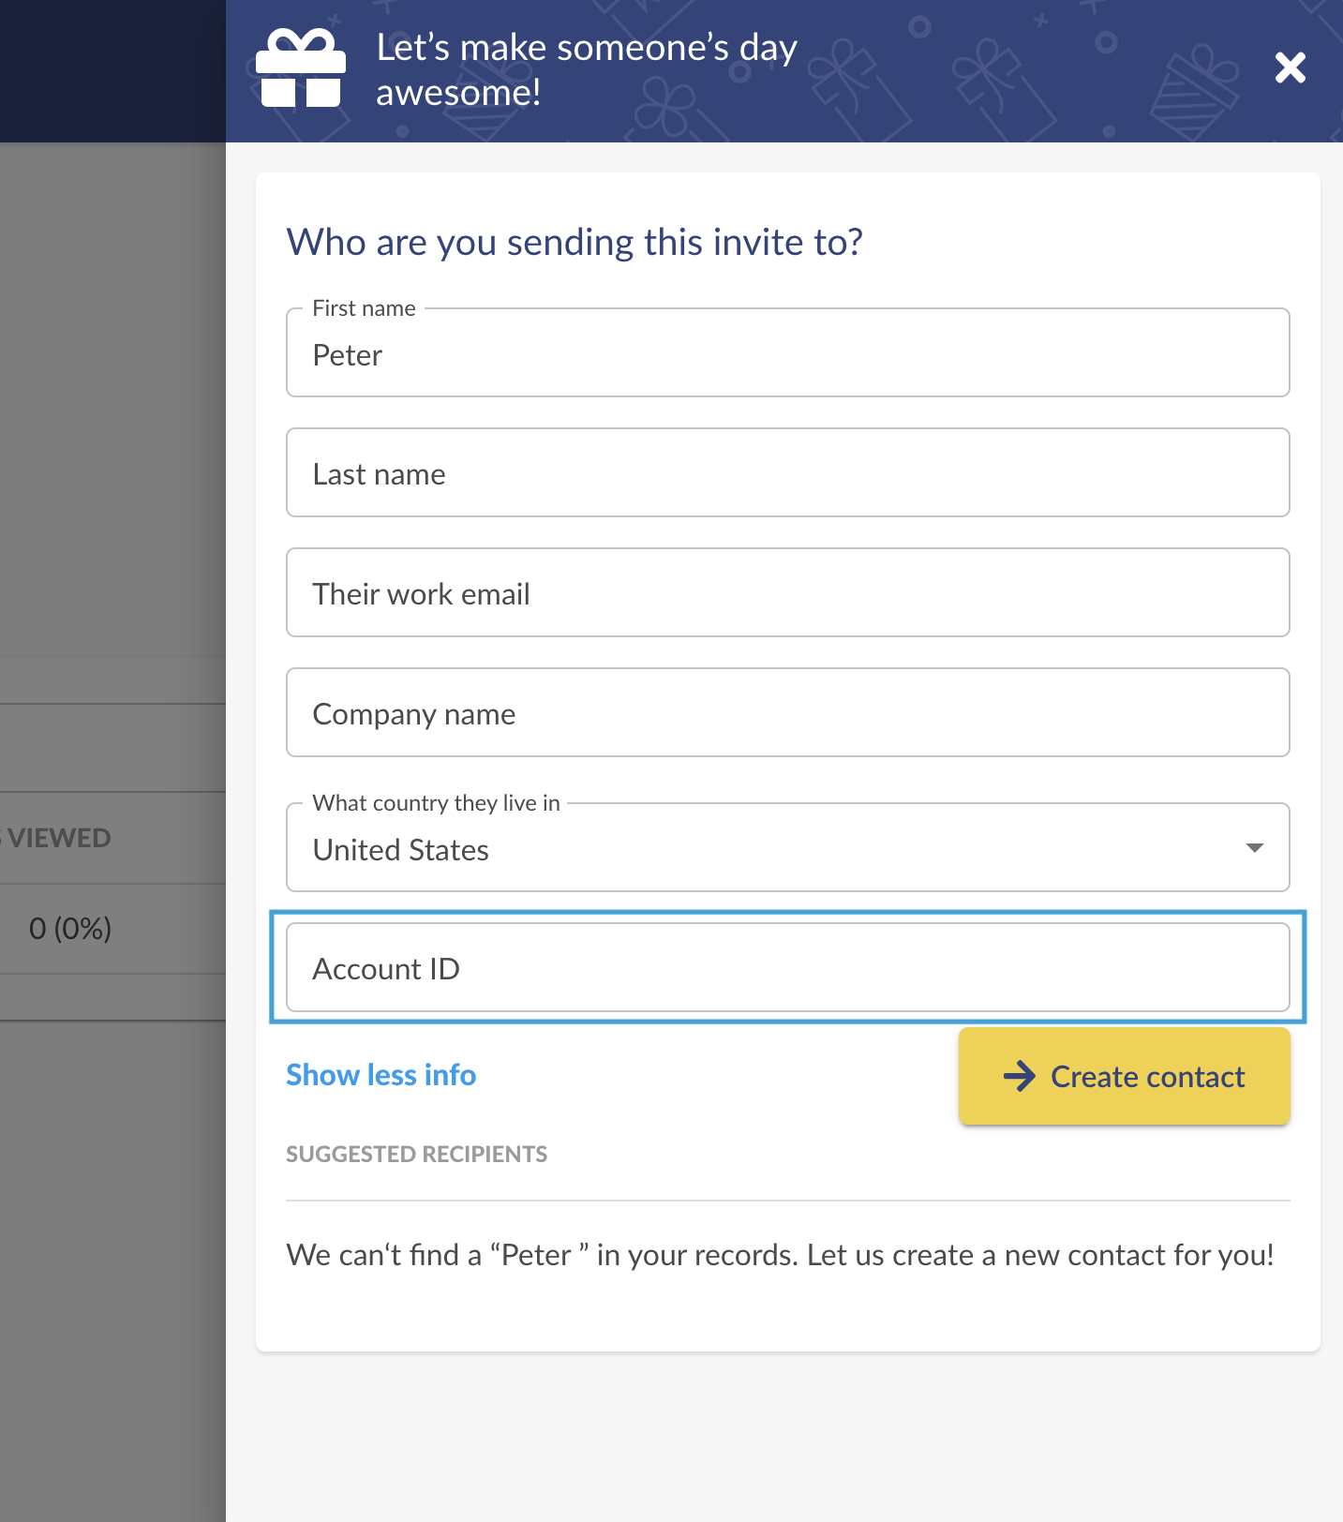Click the VIEWED column header in background
Viewport: 1343px width, 1522px height.
[x=56, y=838]
